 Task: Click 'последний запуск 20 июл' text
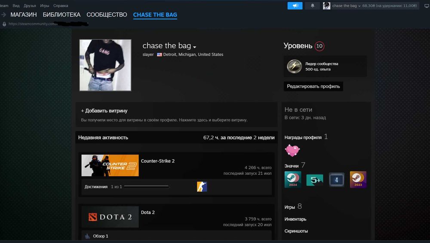[247, 225]
